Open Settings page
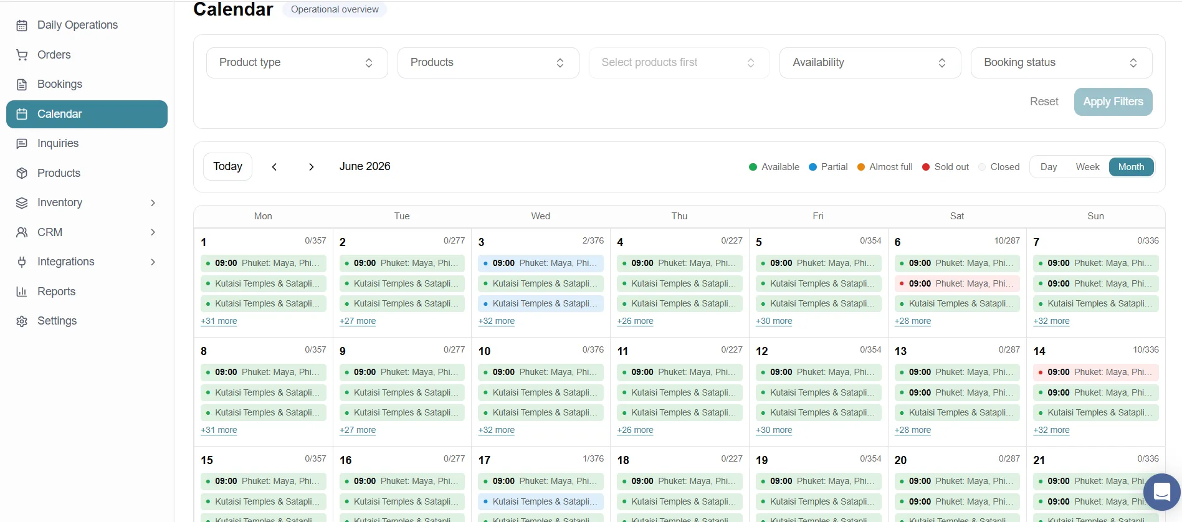The height and width of the screenshot is (522, 1182). [x=87, y=321]
